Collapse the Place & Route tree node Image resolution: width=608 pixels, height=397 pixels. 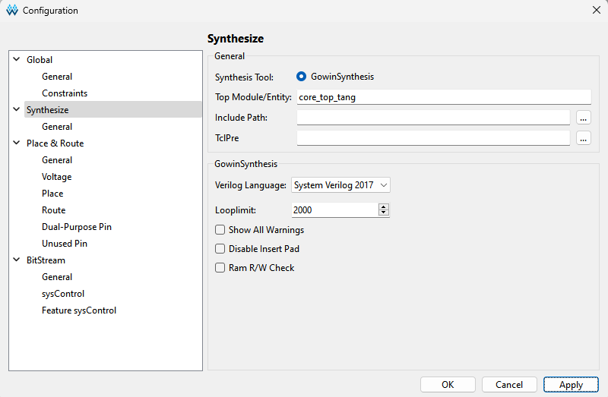point(16,143)
